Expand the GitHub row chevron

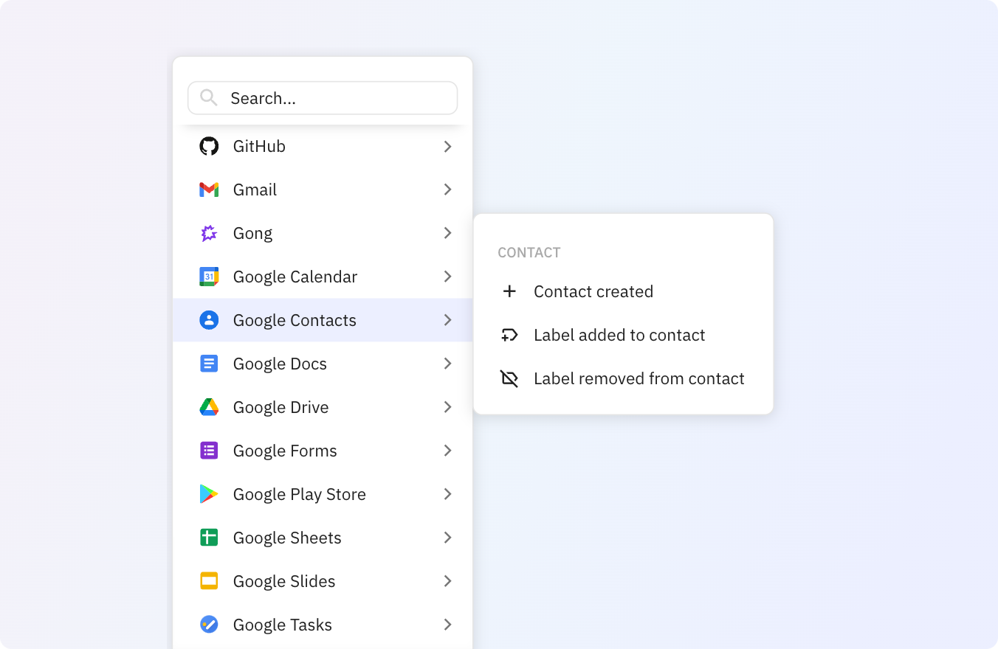(x=447, y=146)
